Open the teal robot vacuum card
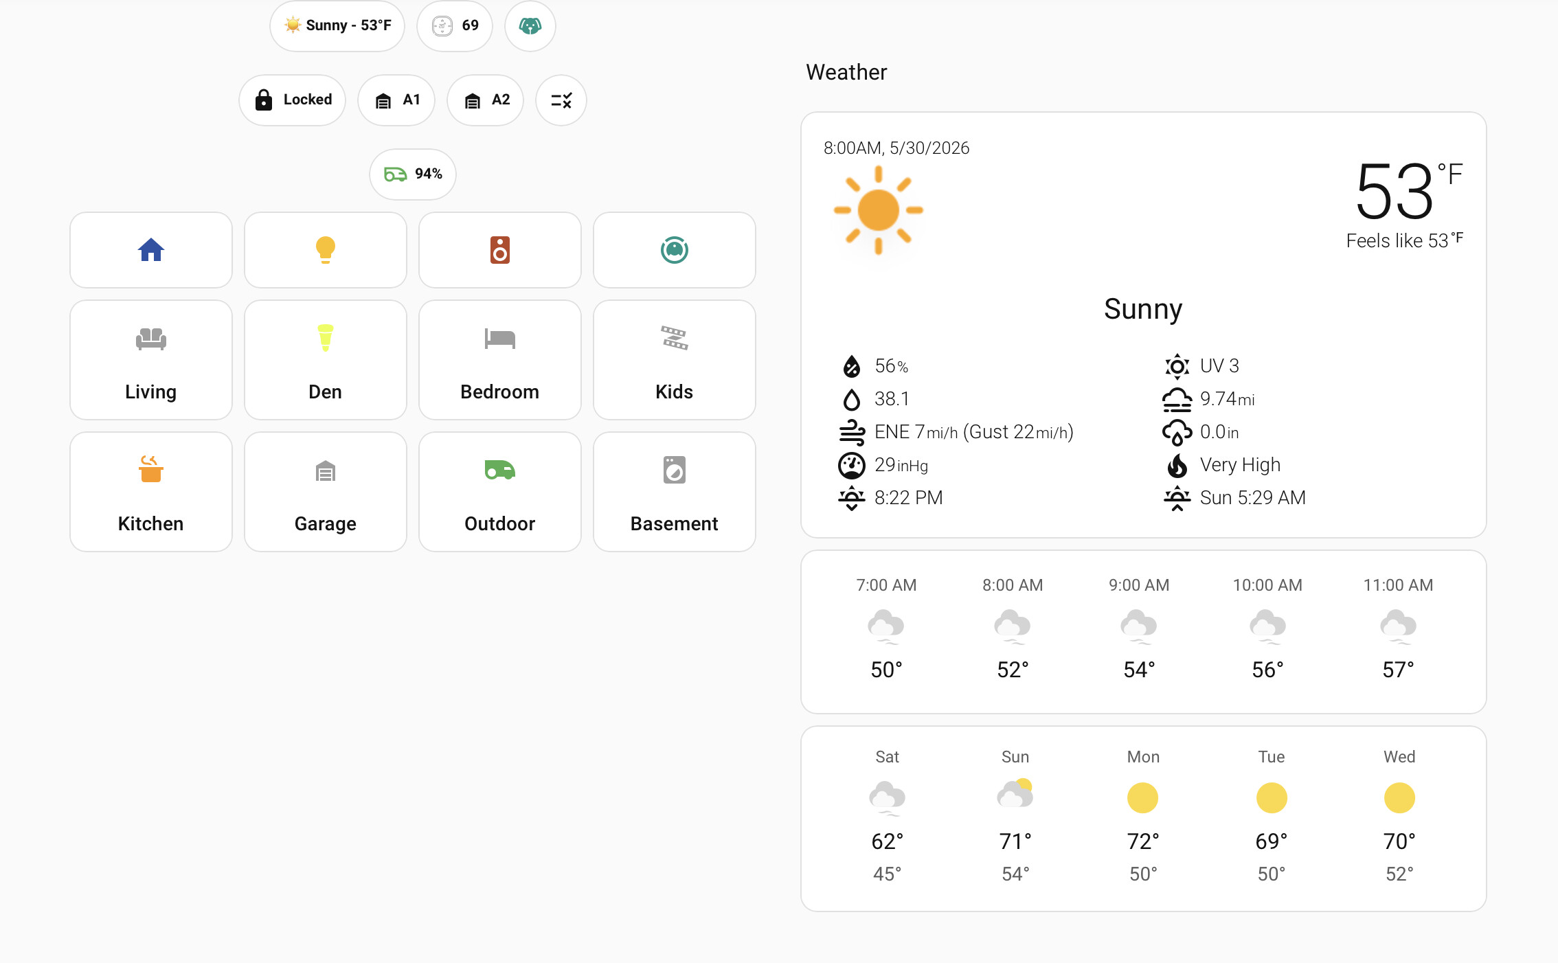This screenshot has width=1558, height=963. click(x=675, y=250)
